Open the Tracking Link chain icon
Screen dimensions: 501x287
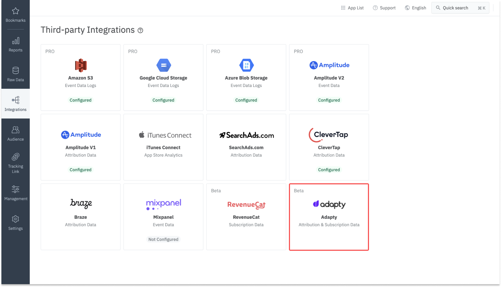click(x=16, y=157)
